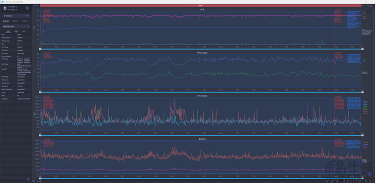Select the second test mode tab
375x183 pixels.
pyautogui.click(x=14, y=21)
